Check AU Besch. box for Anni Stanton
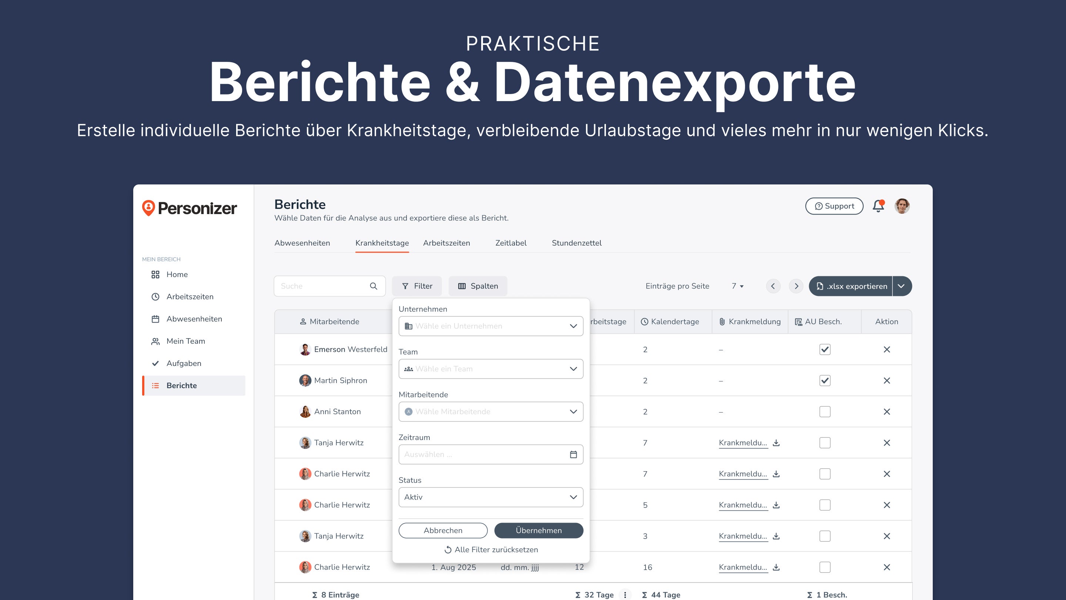The height and width of the screenshot is (600, 1066). [825, 411]
